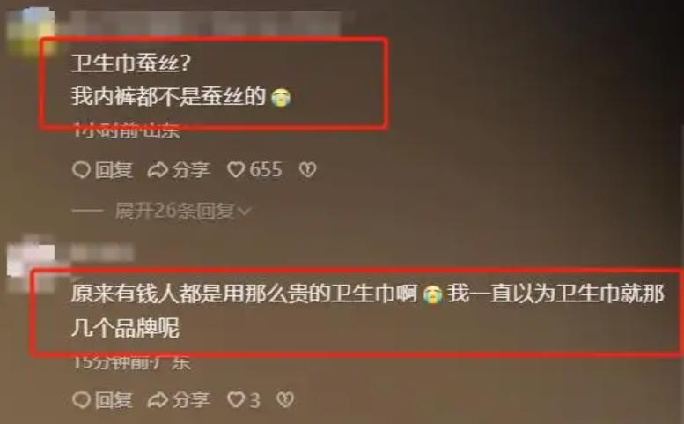
Task: Select second commenter's blurred username
Action: coord(101,253)
